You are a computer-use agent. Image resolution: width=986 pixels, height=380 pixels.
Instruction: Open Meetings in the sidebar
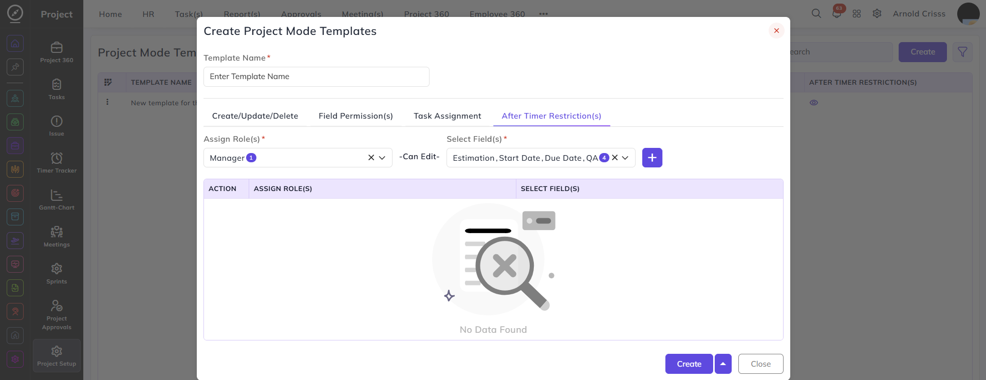click(57, 237)
